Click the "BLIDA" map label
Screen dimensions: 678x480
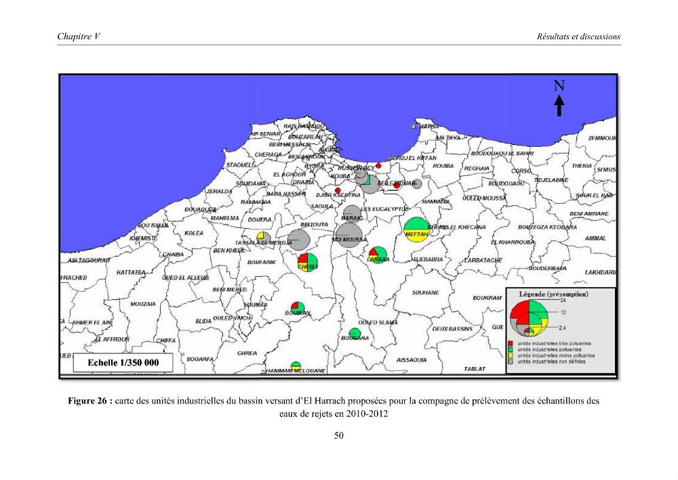203,321
